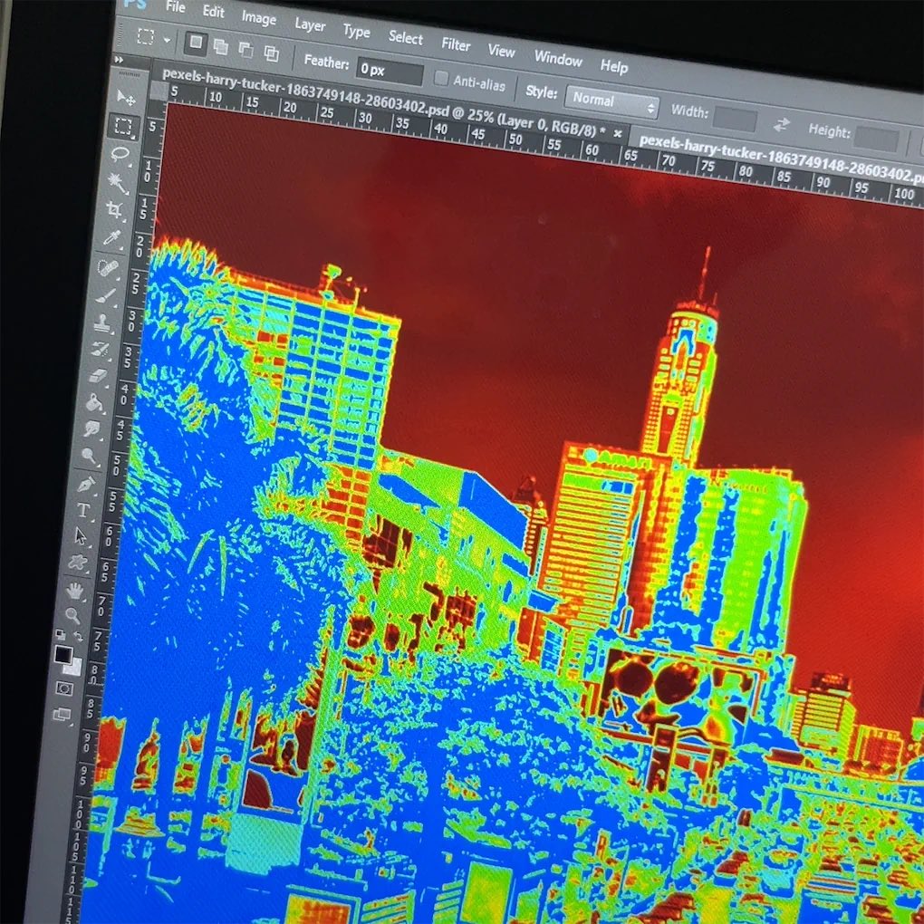Image resolution: width=924 pixels, height=924 pixels.
Task: Toggle Quick Mask mode
Action: tap(64, 688)
